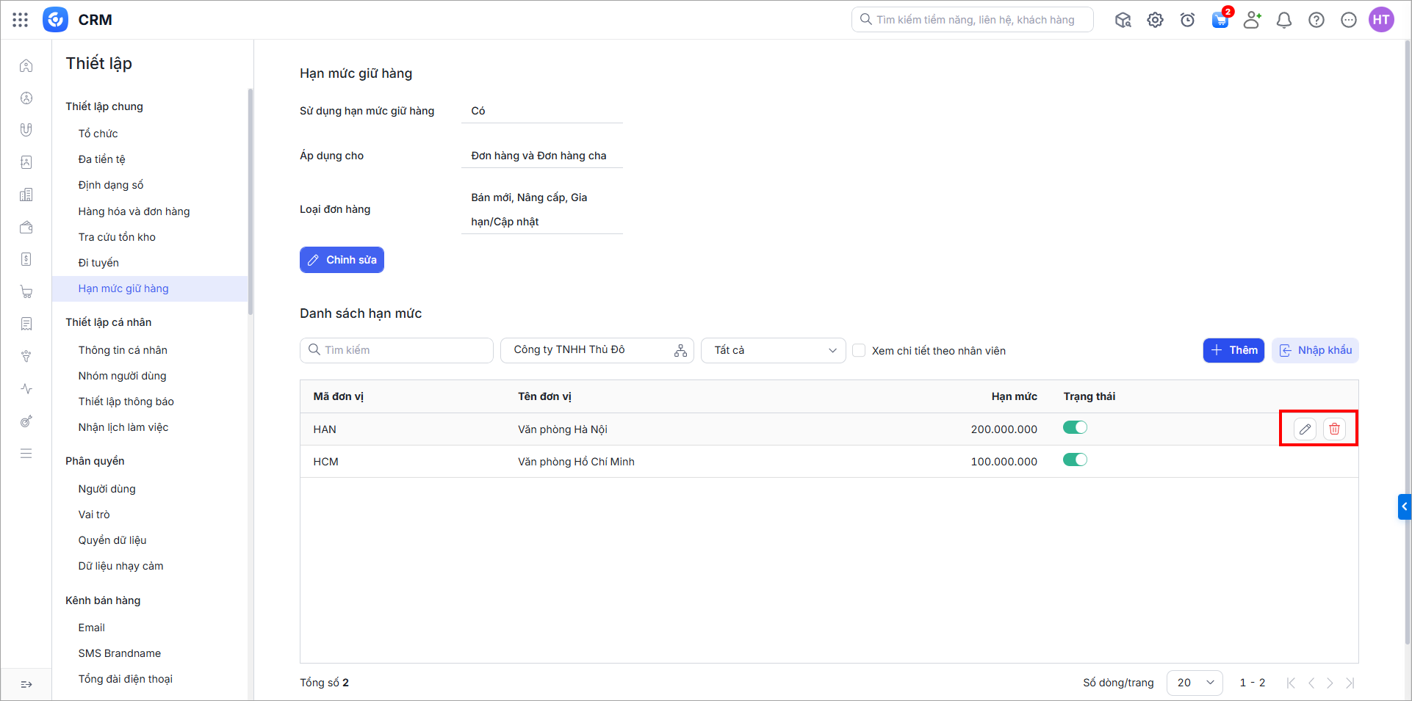Open the rows per page dropdown showing 20
The image size is (1412, 701).
click(x=1194, y=683)
